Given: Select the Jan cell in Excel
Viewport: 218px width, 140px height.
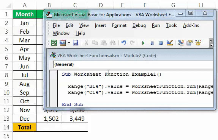Looking at the screenshot, I should pos(24,23).
